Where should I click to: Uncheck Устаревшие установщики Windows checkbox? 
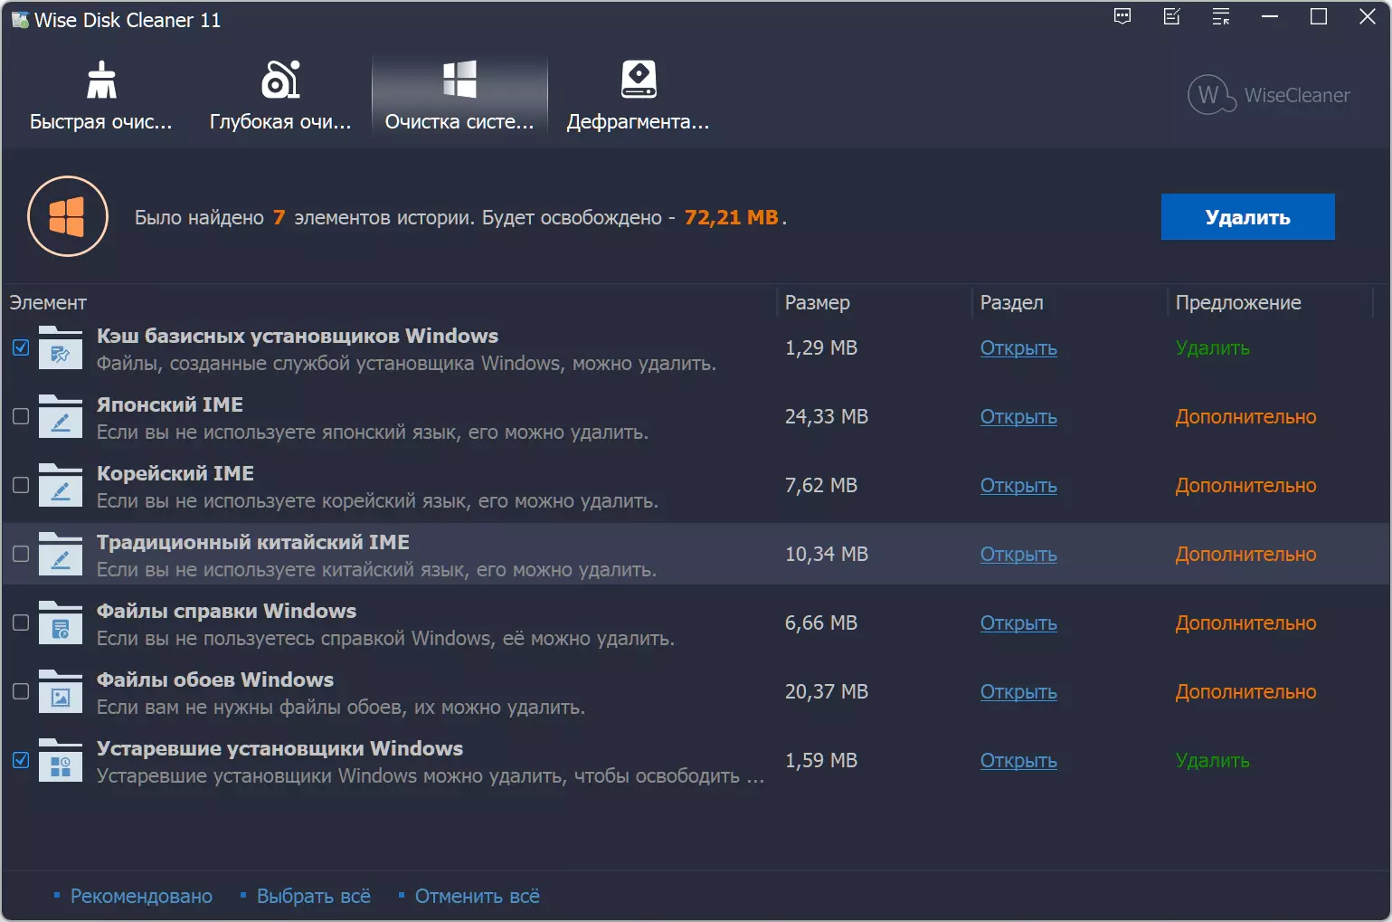[21, 760]
